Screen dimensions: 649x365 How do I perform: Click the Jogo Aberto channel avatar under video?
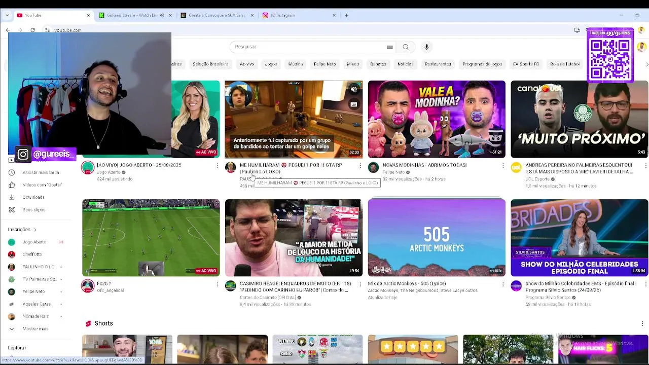(x=88, y=167)
